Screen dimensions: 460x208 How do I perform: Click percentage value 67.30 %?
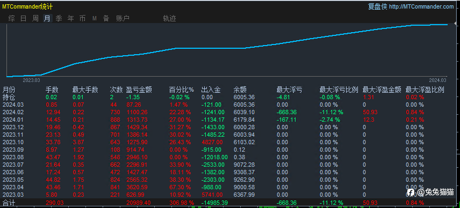pos(180,187)
